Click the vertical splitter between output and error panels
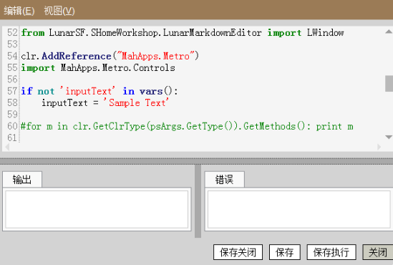The width and height of the screenshot is (393, 265). [x=198, y=201]
